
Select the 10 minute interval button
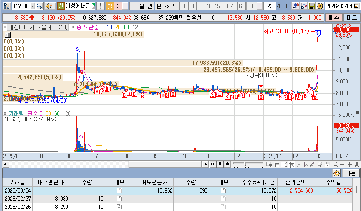[209, 6]
